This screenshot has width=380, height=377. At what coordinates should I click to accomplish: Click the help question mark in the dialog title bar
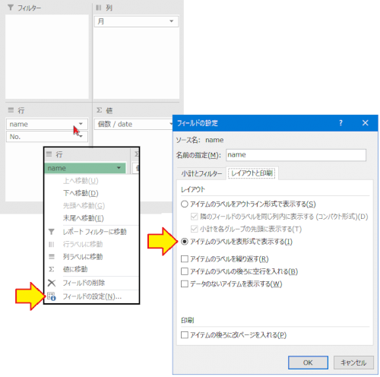tap(340, 123)
